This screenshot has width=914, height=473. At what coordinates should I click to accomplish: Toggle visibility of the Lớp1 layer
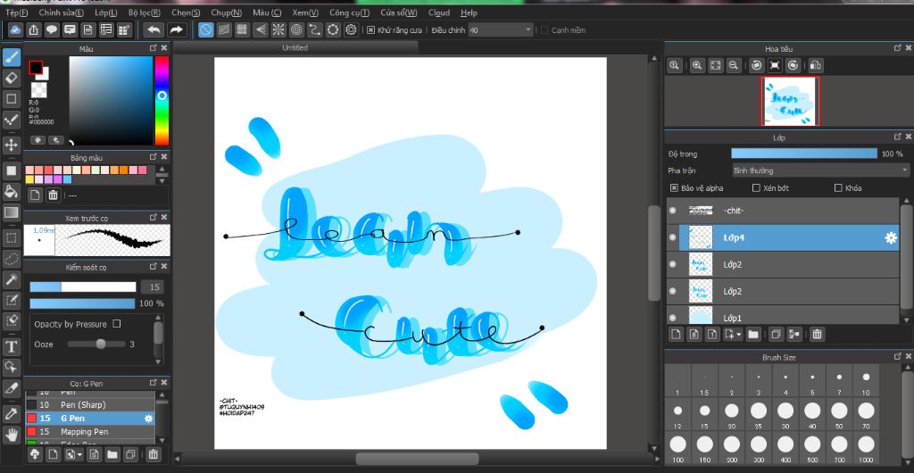(x=673, y=318)
